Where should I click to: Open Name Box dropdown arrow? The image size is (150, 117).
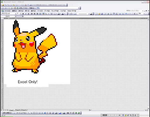tap(16, 16)
